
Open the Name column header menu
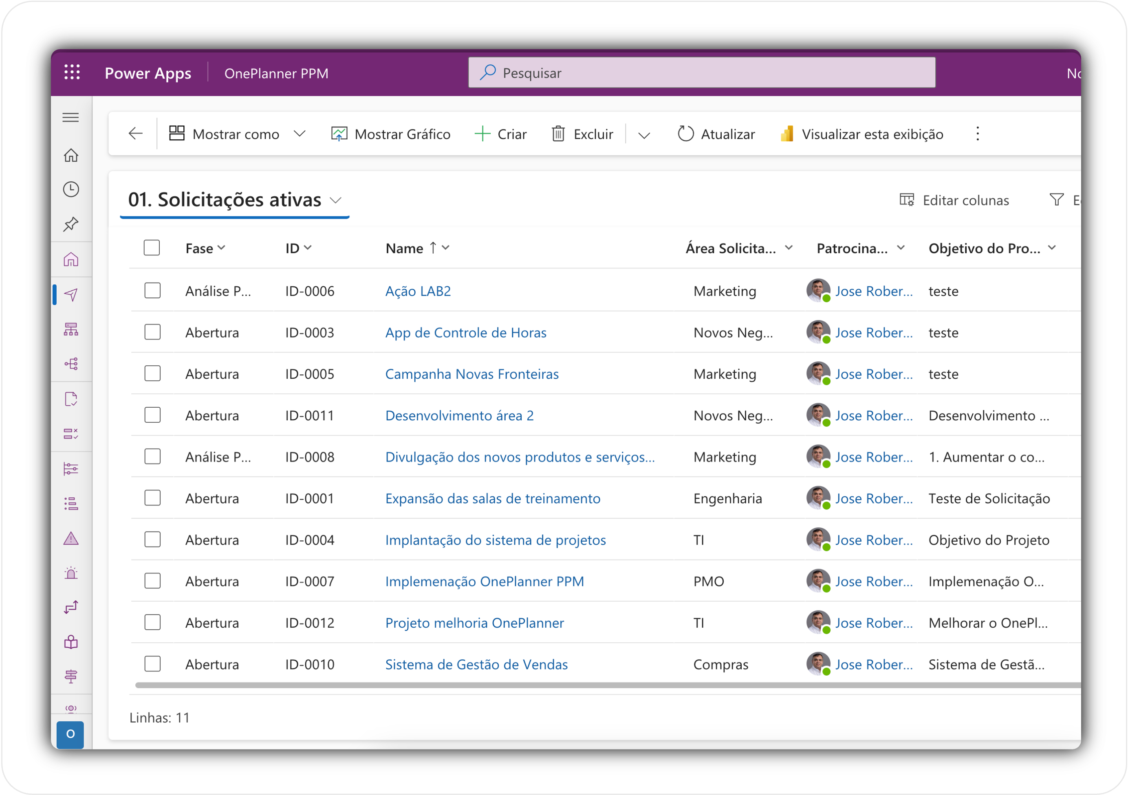click(418, 248)
